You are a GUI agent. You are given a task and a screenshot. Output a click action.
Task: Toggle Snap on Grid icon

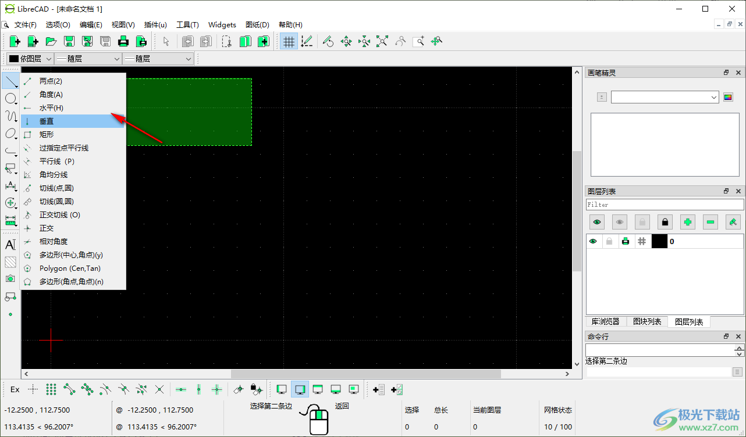pos(51,389)
